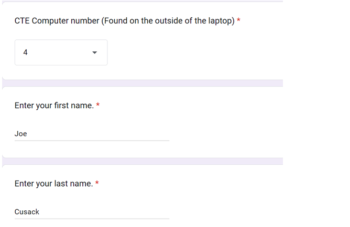This screenshot has width=350, height=227.
Task: Click the red asterisk after last name label
Action: (97, 184)
